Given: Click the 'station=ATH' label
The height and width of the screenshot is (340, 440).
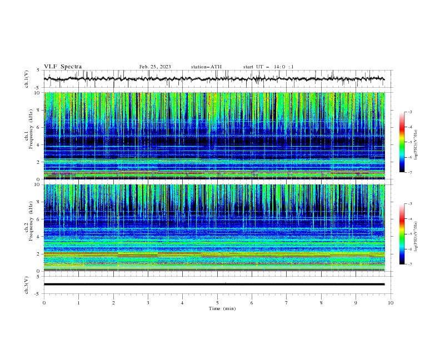Looking at the screenshot, I should [206, 67].
